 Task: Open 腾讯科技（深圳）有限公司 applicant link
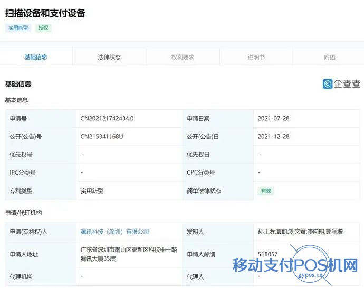[114, 232]
